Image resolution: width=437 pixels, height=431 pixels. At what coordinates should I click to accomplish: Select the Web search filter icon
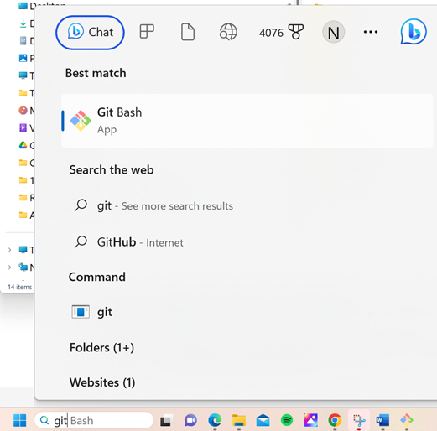coord(228,32)
